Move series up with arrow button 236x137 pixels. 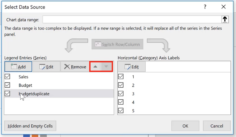(95, 67)
